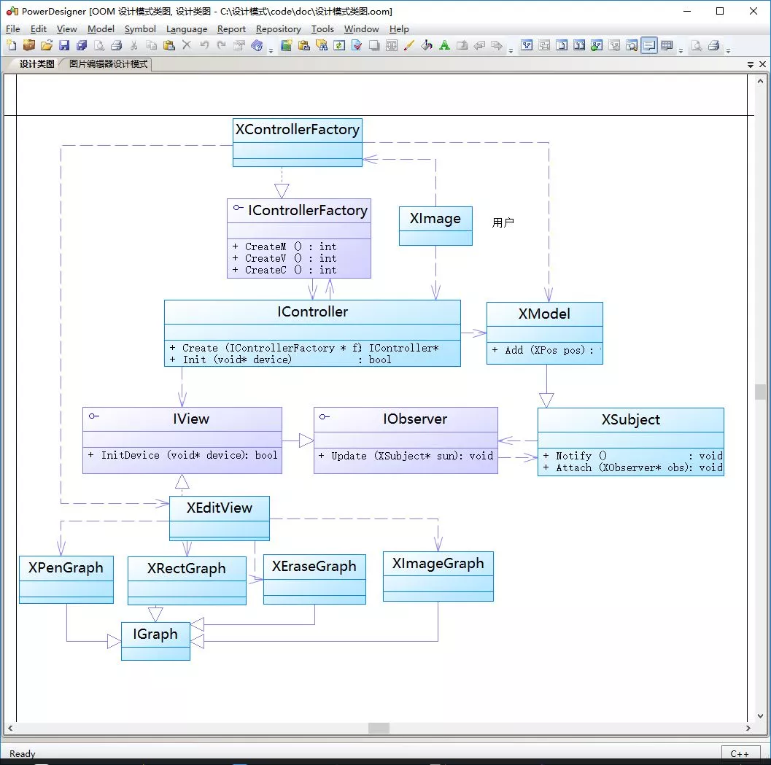Toggle the highlighted Output window button

[649, 46]
